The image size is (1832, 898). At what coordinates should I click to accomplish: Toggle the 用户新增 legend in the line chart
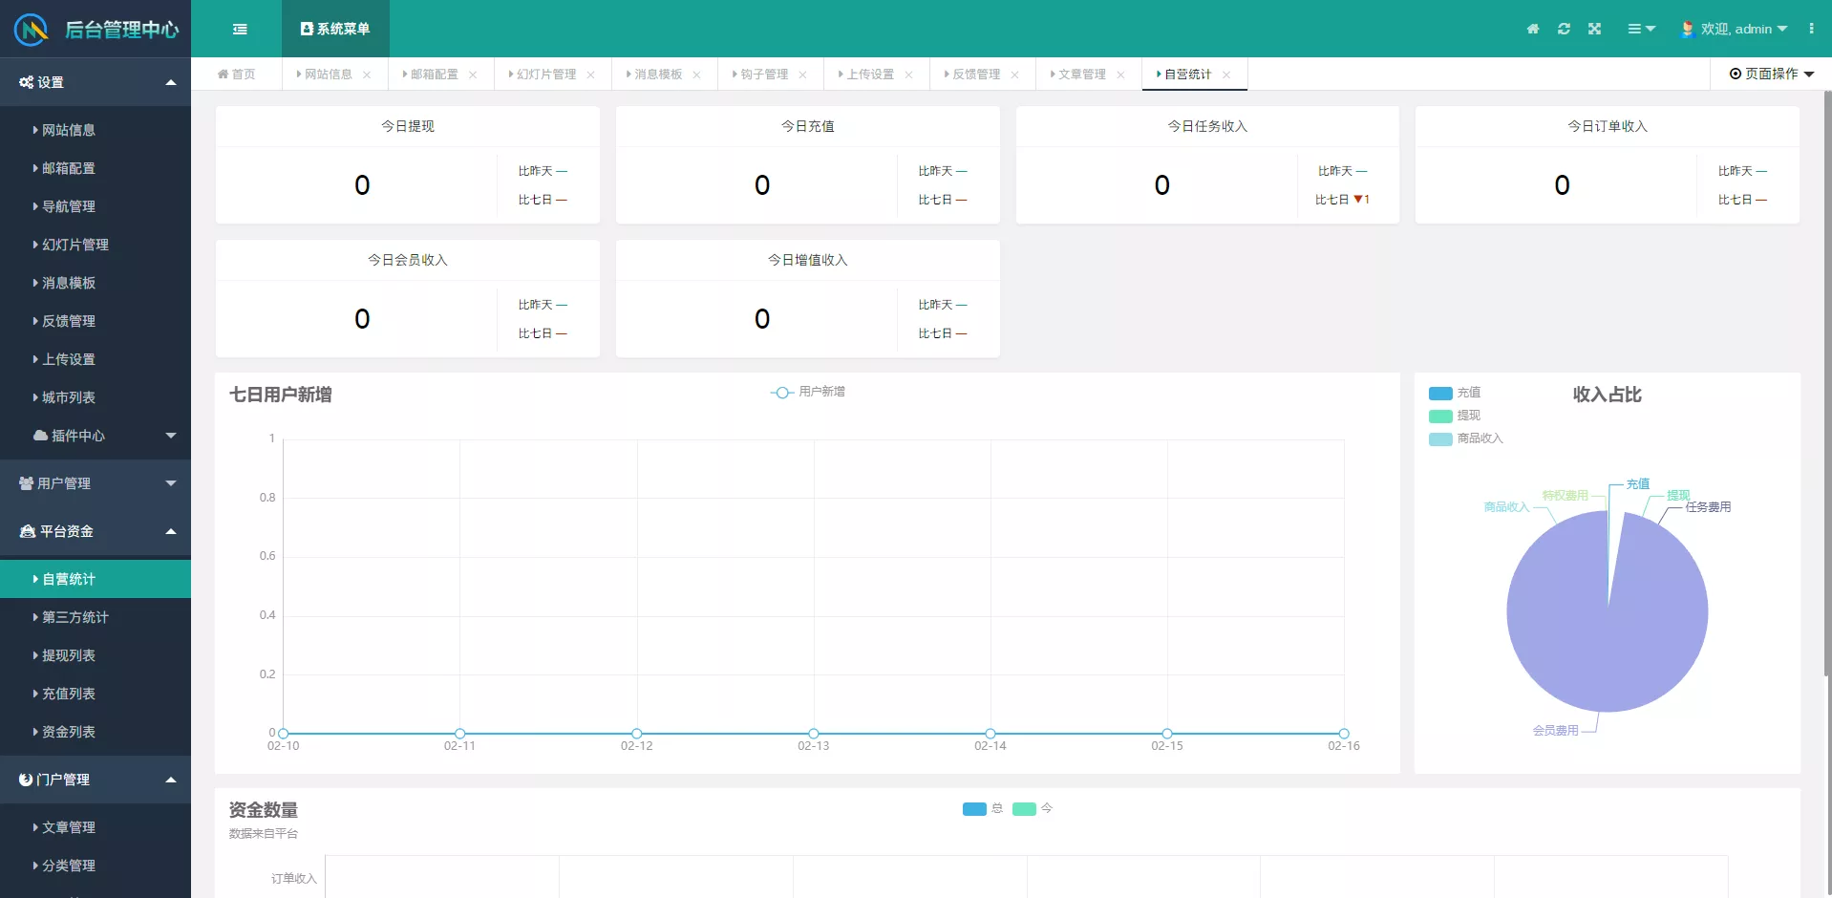click(808, 392)
